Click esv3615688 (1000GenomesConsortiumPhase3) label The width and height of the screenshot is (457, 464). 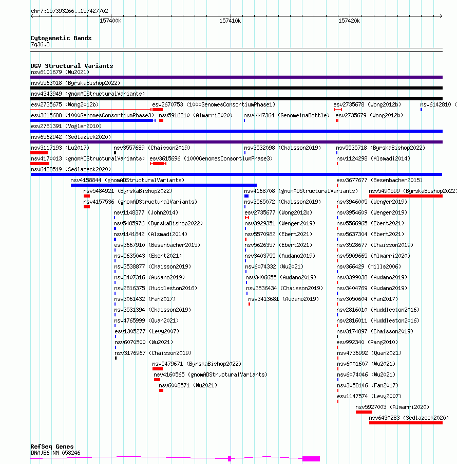coord(92,115)
